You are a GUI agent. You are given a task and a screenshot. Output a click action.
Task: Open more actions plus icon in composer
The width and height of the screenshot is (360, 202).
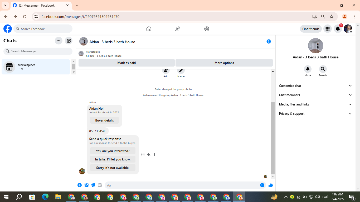[x=80, y=185]
